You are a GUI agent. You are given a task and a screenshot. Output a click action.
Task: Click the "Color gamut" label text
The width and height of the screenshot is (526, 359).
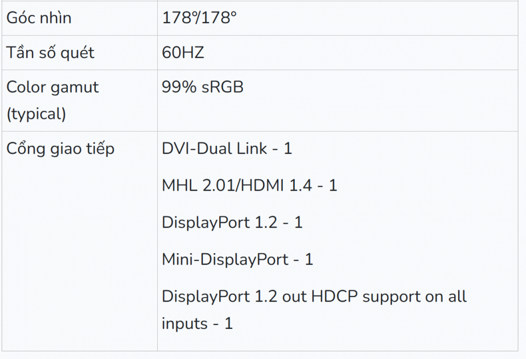[53, 87]
